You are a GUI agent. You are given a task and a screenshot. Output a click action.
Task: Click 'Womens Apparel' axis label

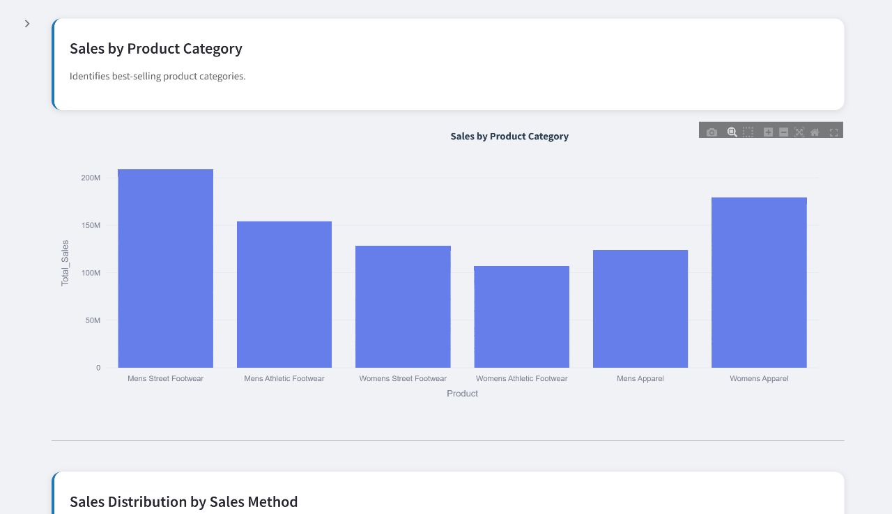tap(759, 379)
